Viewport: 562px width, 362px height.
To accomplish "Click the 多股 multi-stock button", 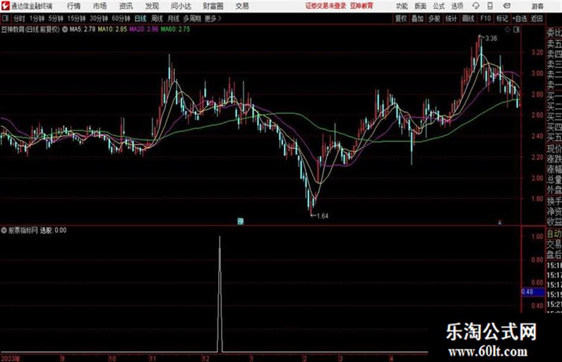I will pos(434,18).
